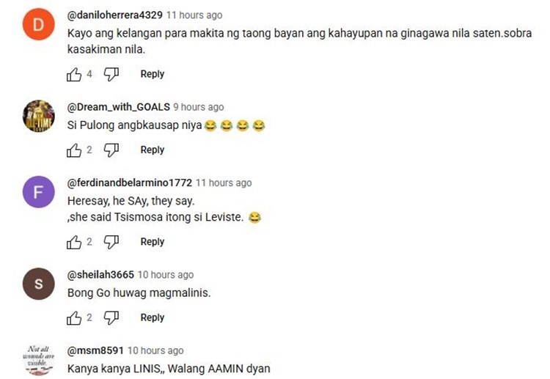Click the purple F profile avatar
This screenshot has height=379, width=550.
click(39, 192)
